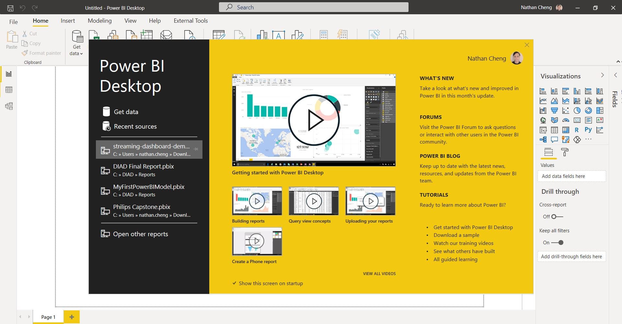The width and height of the screenshot is (622, 324).
Task: Select the donut chart visualization
Action: point(588,110)
